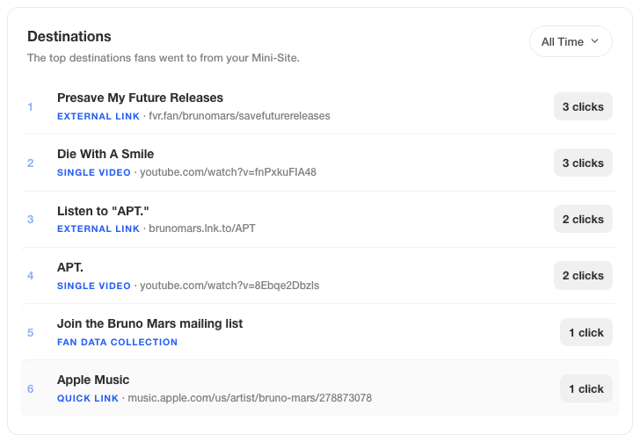Click 3 clicks badge for Die With A Smile
Viewport: 640px width, 442px height.
(x=583, y=163)
